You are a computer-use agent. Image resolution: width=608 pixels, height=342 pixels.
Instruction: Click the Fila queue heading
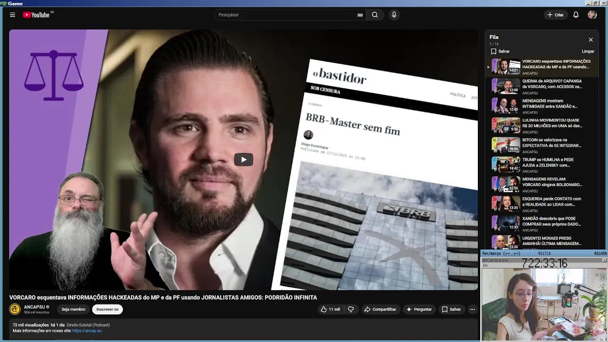[494, 37]
